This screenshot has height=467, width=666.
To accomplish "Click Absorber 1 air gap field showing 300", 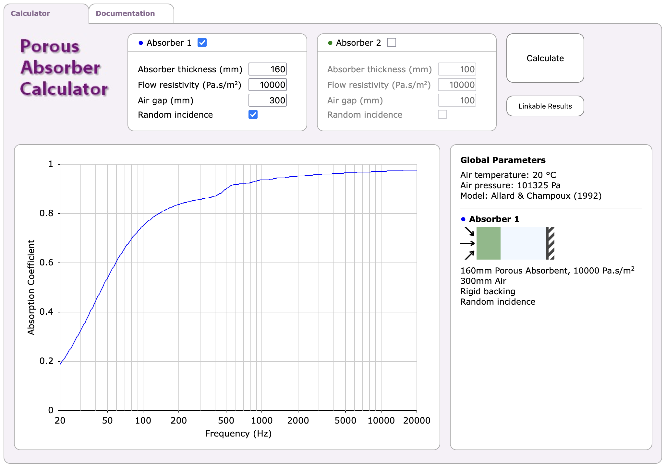I will point(268,100).
